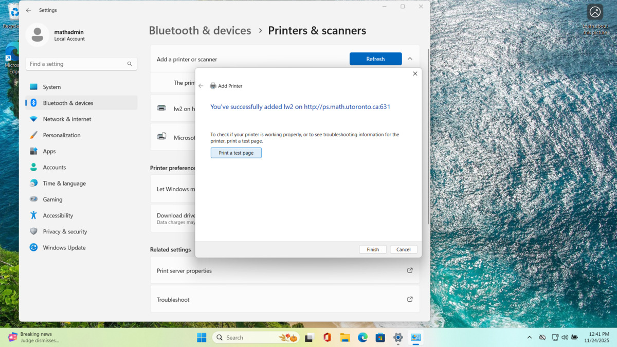Cancel the Add Printer wizard
The height and width of the screenshot is (347, 617).
click(x=403, y=249)
